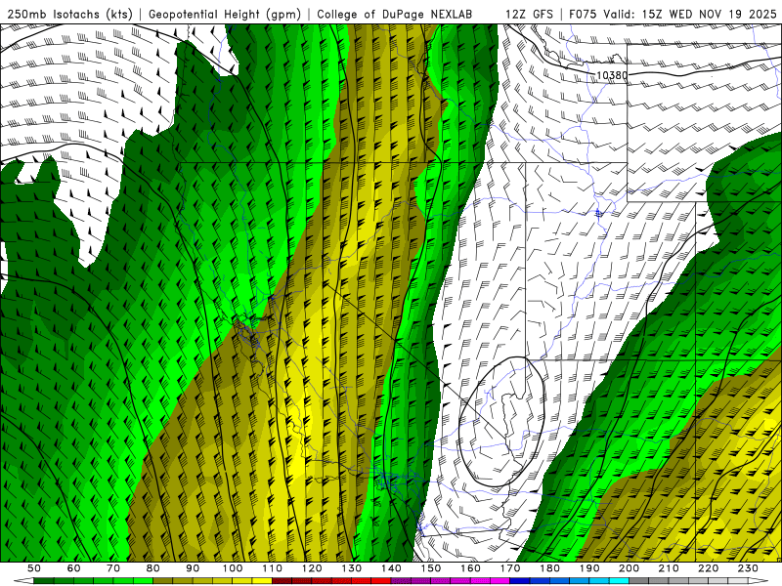Click the 10380 height contour label

point(612,75)
